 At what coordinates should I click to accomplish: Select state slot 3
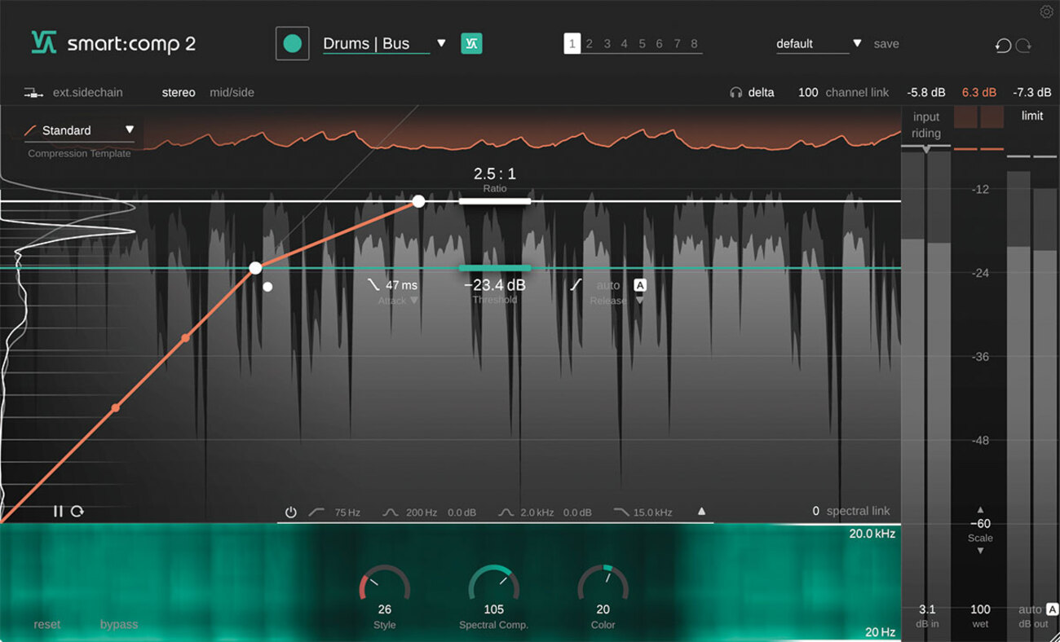[x=607, y=44]
